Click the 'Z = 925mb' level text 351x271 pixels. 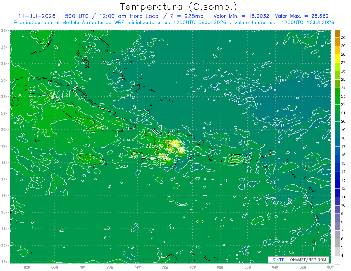[187, 16]
